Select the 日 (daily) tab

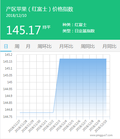[x=6, y=46]
